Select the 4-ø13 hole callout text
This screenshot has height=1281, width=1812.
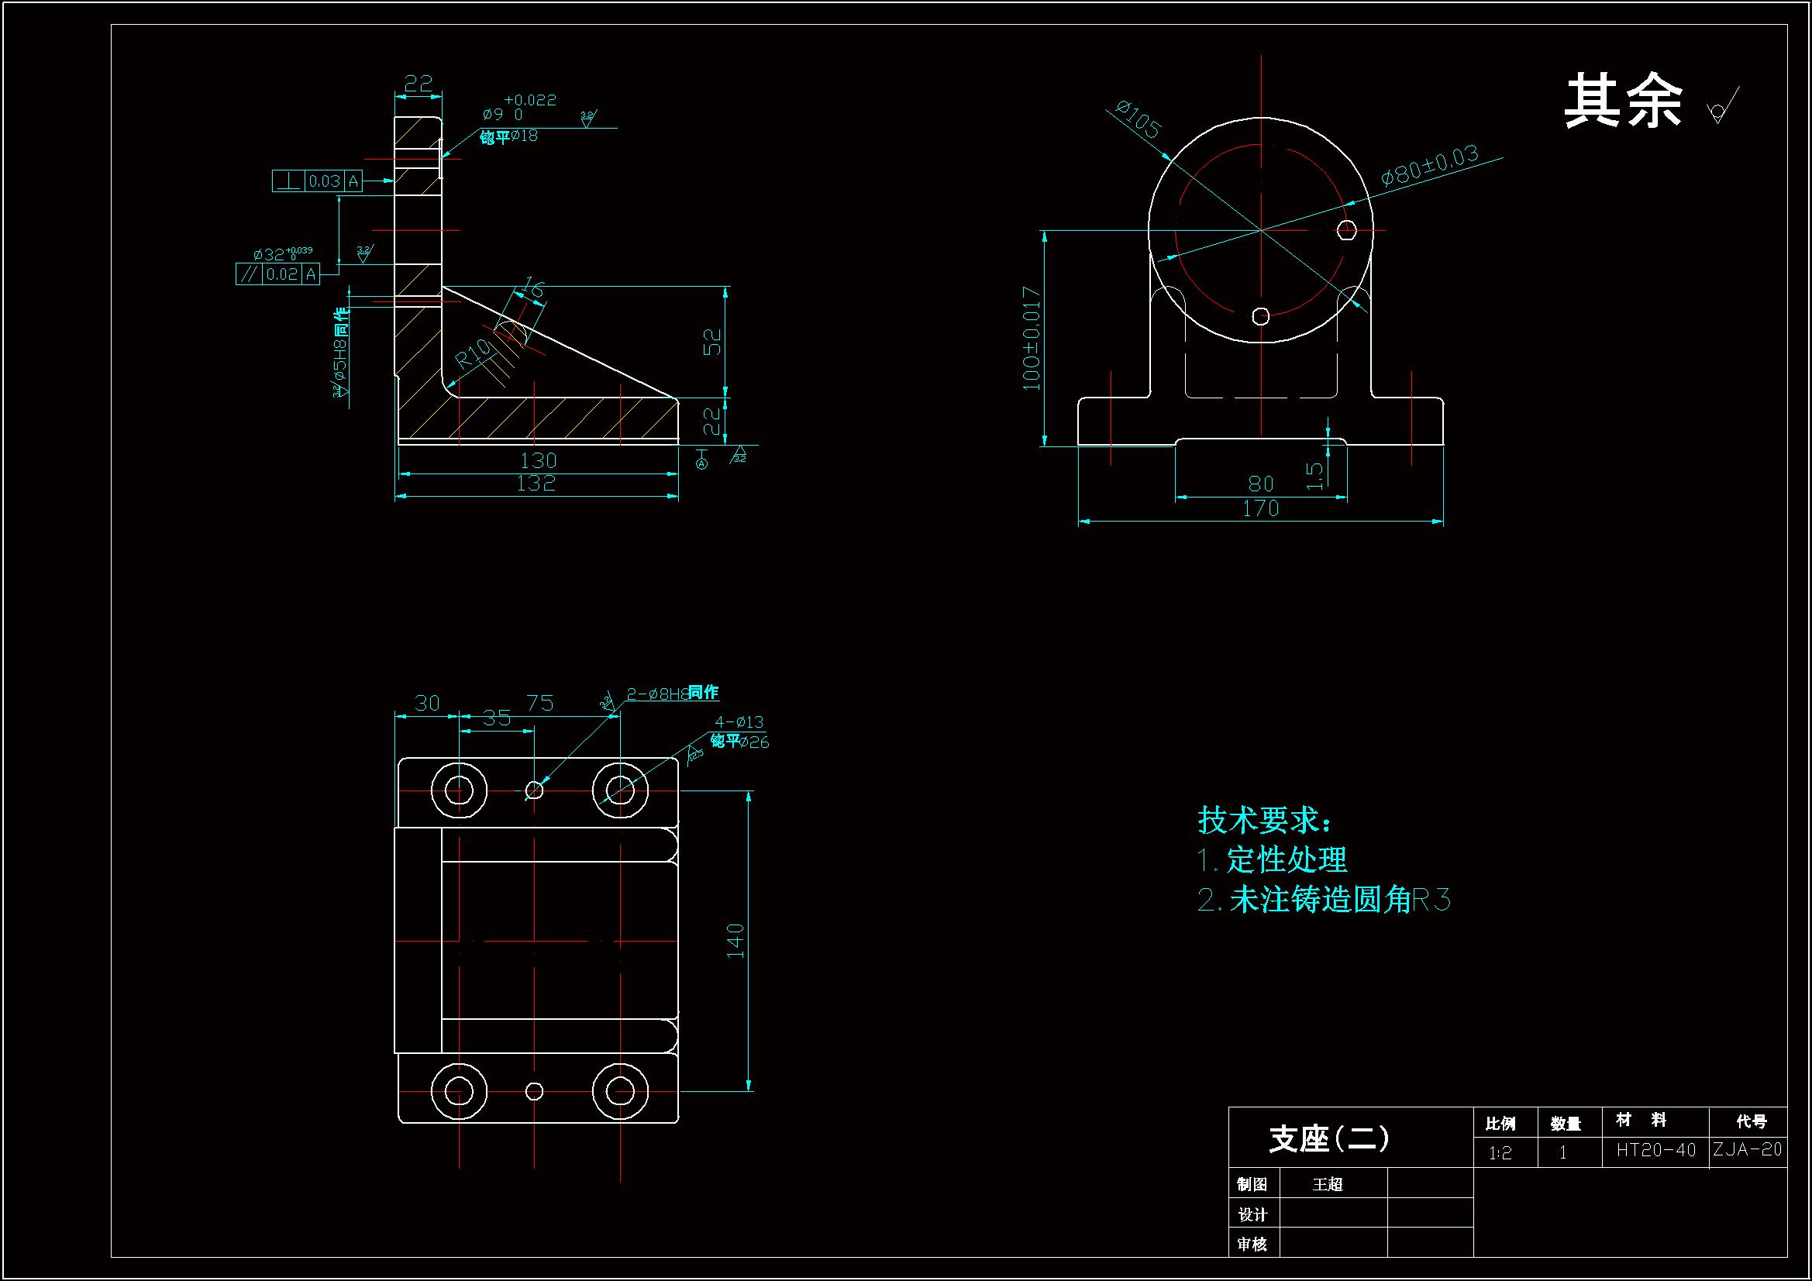coord(739,721)
